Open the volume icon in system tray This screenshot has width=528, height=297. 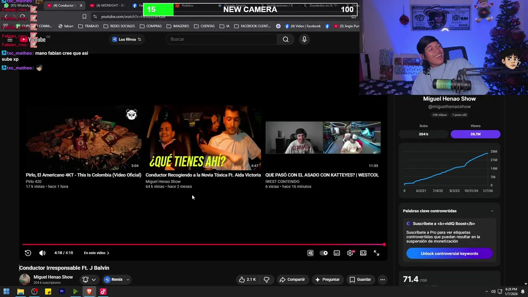click(493, 292)
